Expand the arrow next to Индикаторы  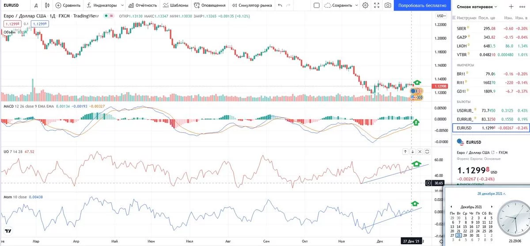[121, 6]
